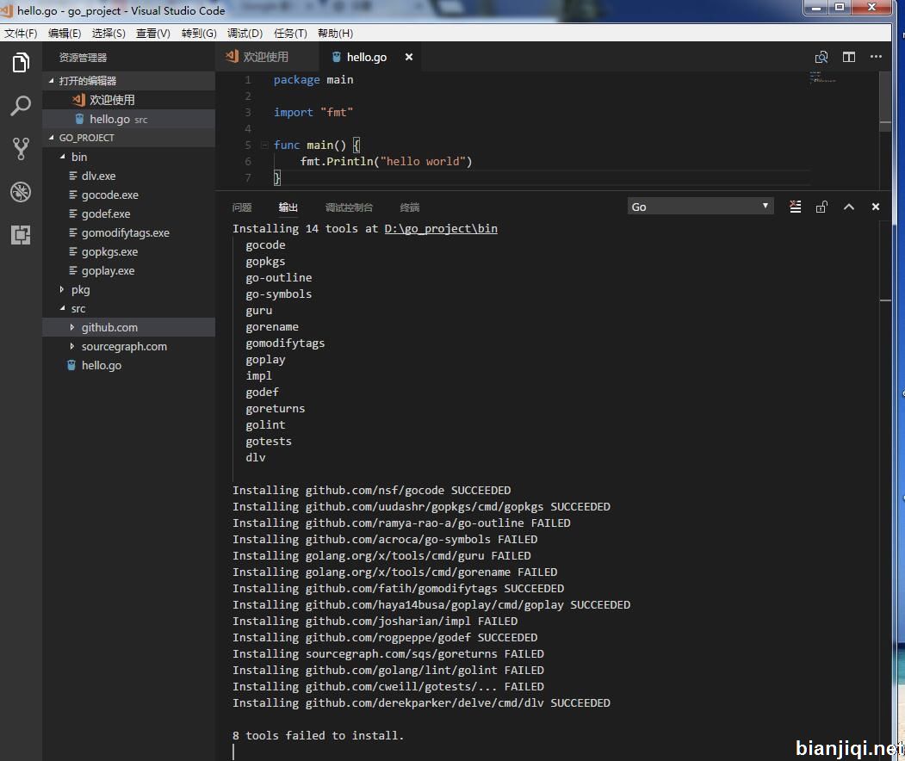Click the fmt.Println("hello world") line
Viewport: 905px width, 761px height.
point(386,161)
